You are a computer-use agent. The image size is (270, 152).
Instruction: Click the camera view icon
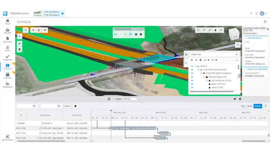point(238,45)
